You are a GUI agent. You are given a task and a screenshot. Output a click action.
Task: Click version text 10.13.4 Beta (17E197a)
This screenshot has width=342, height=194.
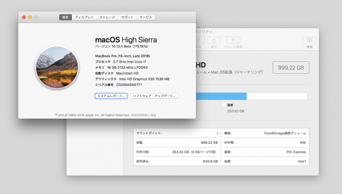pyautogui.click(x=130, y=46)
